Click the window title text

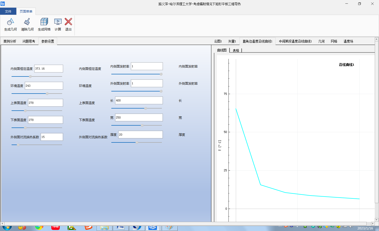click(200, 4)
